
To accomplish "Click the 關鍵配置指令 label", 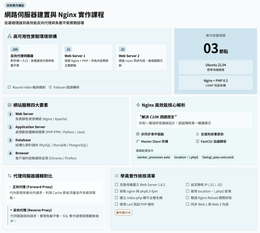I will (145, 151).
